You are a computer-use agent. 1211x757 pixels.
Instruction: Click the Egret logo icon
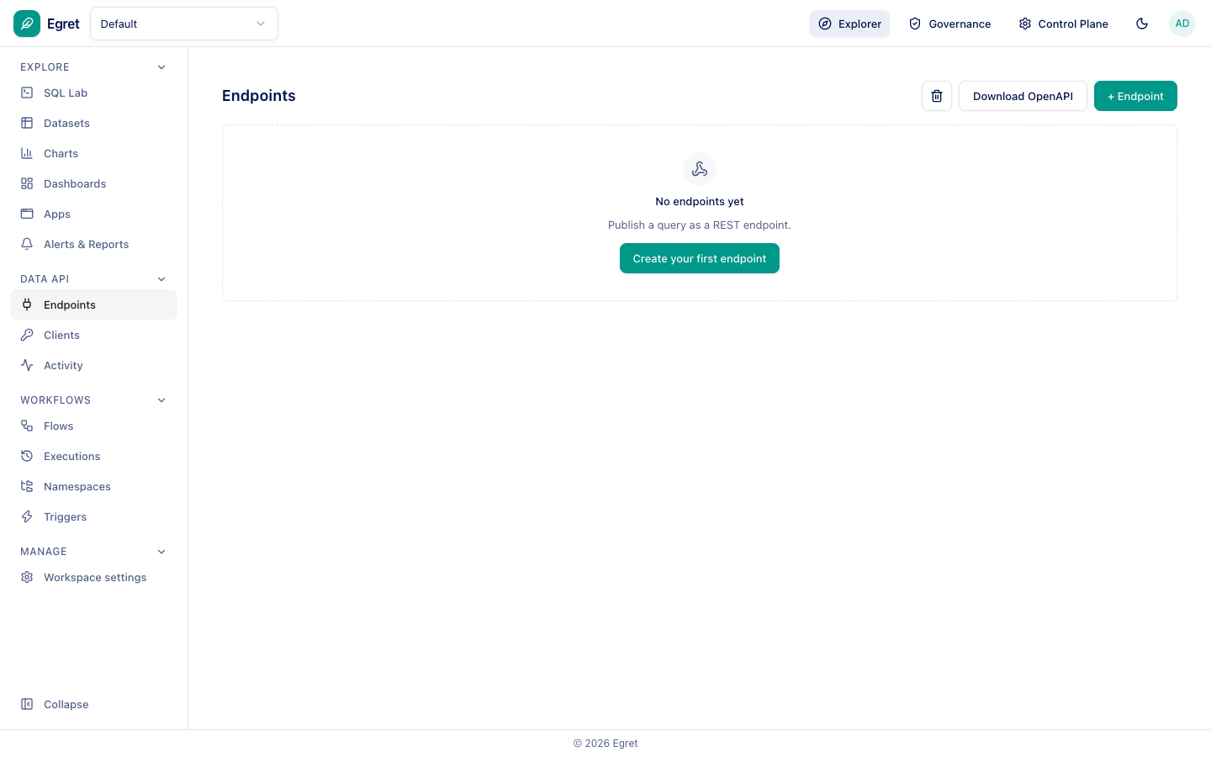click(x=27, y=24)
